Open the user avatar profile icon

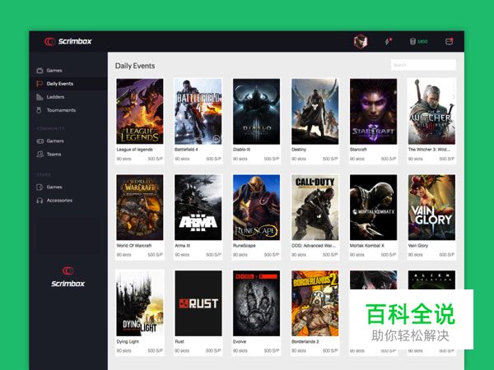[361, 41]
